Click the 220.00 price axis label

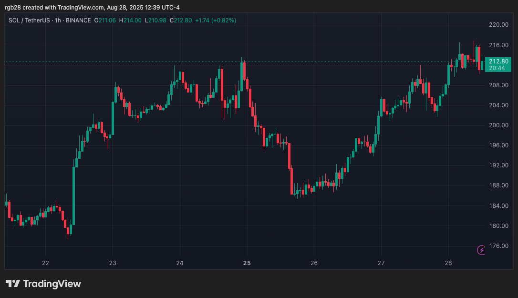[x=498, y=25]
